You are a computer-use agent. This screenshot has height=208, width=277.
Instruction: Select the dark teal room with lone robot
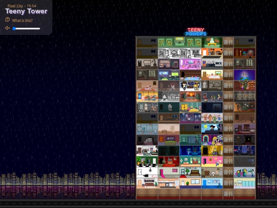169,107
